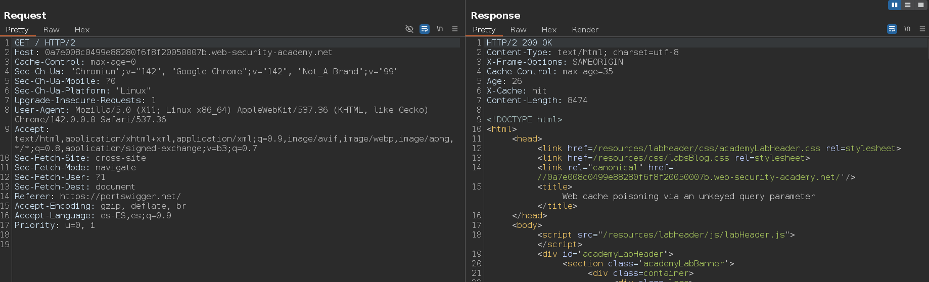929x282 pixels.
Task: Select the Raw tab in Response
Action: pos(518,30)
